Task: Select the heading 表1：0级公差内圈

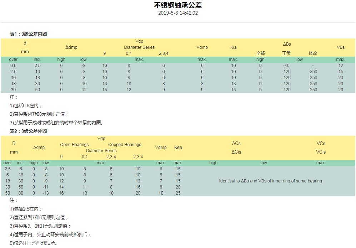Action: tap(28, 34)
